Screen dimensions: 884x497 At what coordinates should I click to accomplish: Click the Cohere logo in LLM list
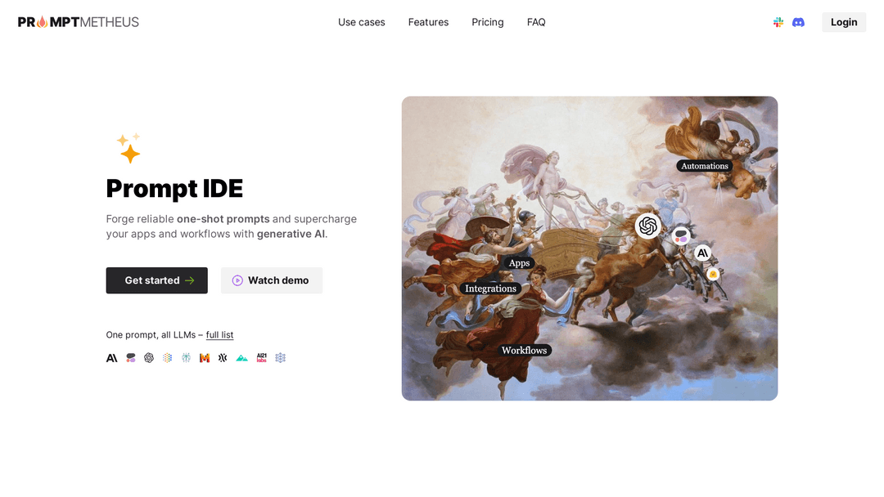[131, 358]
